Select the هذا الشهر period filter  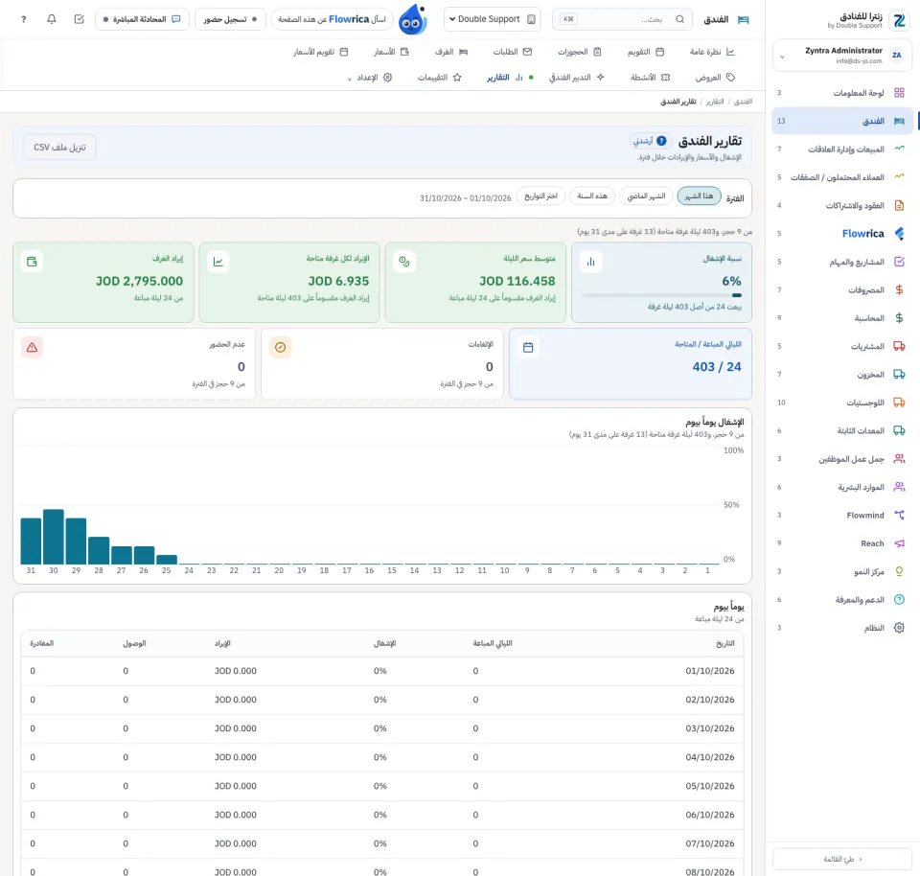tap(699, 196)
